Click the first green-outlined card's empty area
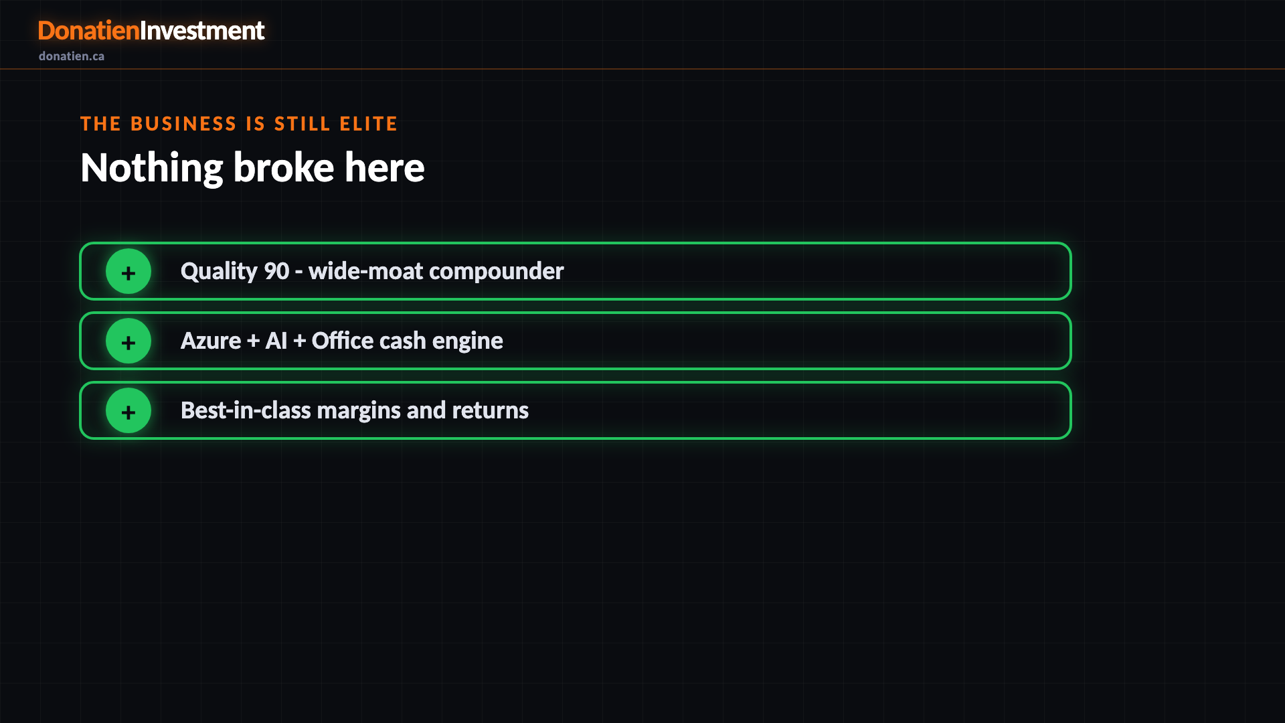 click(x=817, y=271)
